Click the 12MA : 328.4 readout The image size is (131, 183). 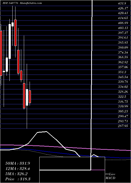17,169
